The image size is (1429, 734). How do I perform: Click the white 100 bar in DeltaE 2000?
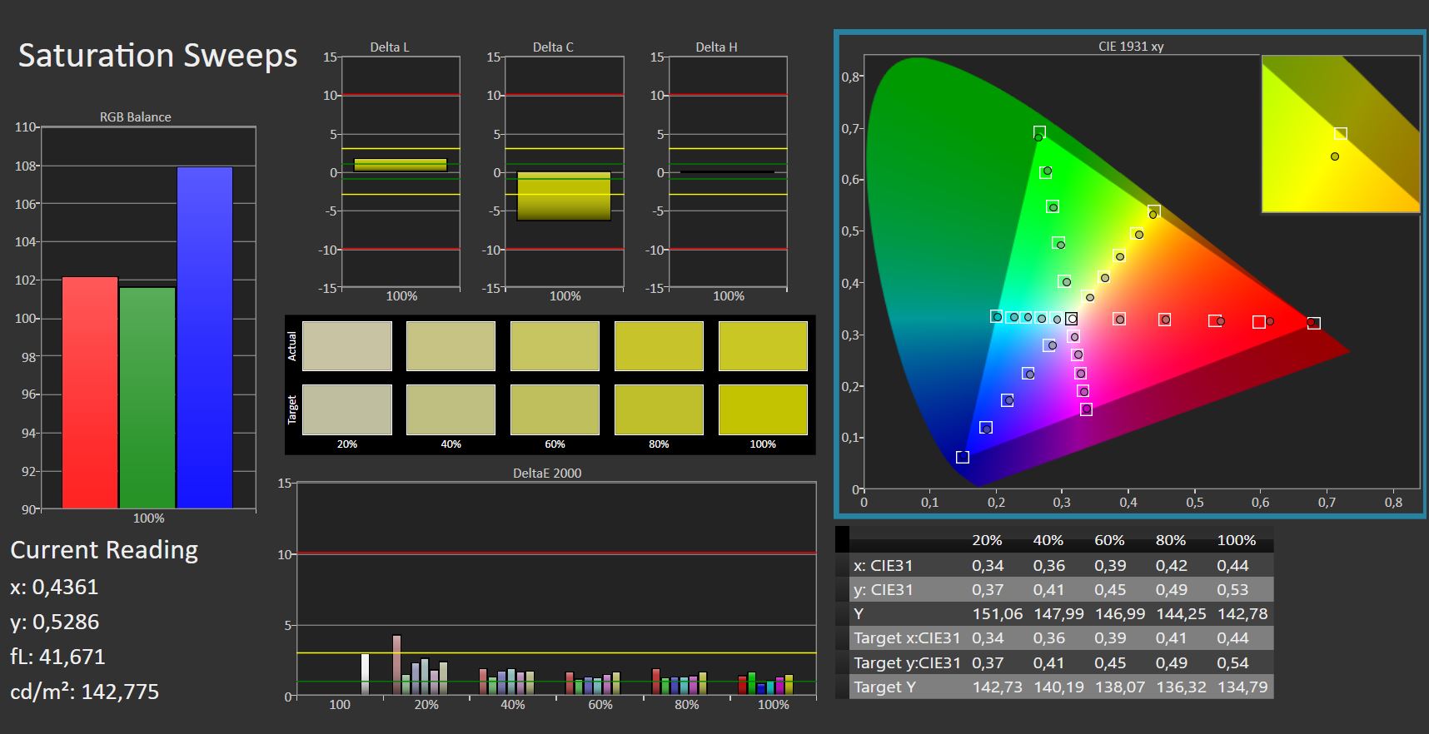[365, 674]
